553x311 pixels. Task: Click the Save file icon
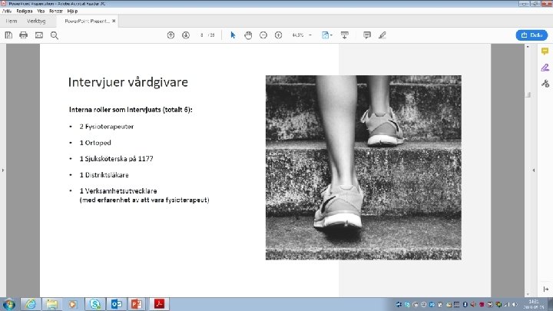[8, 35]
